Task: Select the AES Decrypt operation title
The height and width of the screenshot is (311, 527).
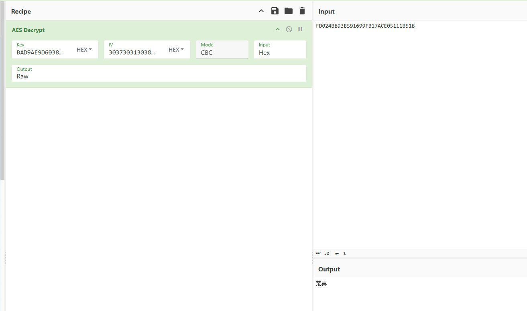Action: 28,30
